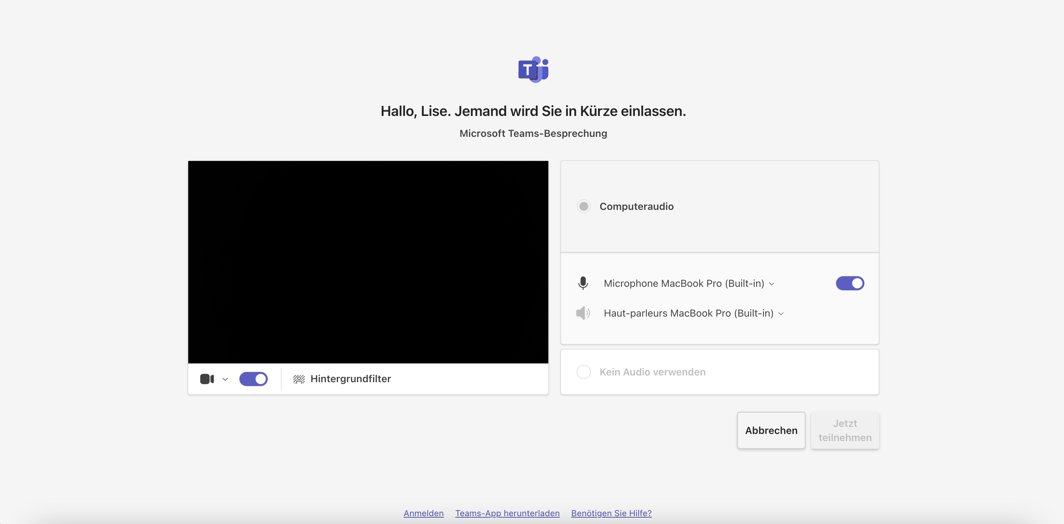The width and height of the screenshot is (1064, 524).
Task: Turn off the camera toggle
Action: coord(253,379)
